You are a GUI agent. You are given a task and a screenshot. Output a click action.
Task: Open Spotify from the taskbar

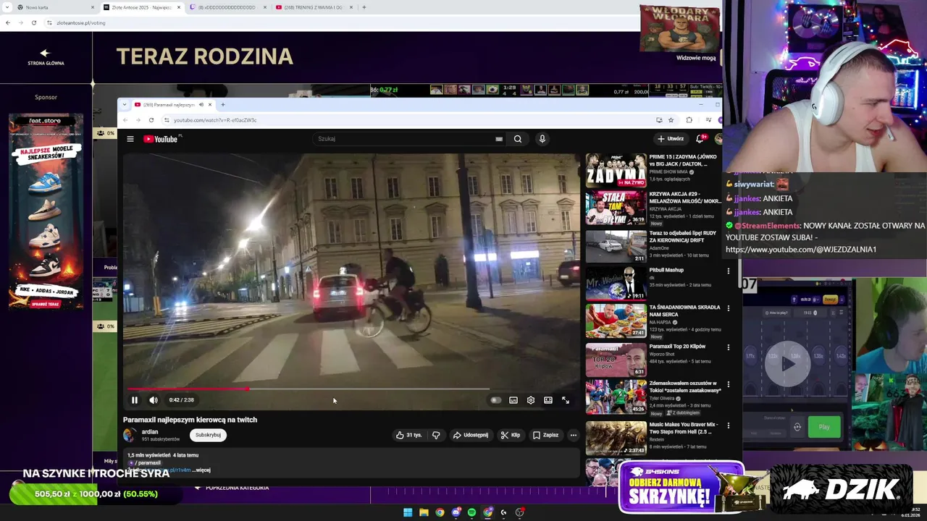click(x=471, y=512)
